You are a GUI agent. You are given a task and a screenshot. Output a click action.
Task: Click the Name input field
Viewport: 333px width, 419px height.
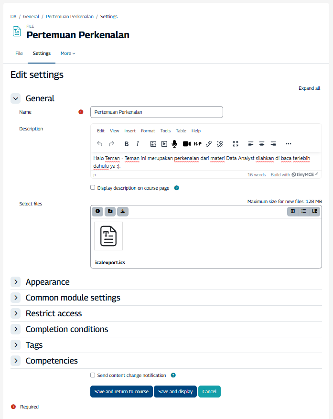tap(156, 112)
